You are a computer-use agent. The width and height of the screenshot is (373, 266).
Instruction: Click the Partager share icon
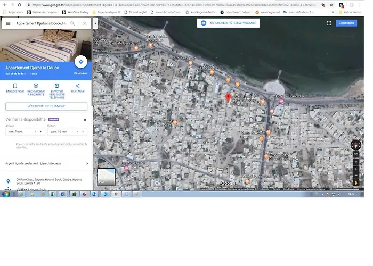tap(78, 86)
